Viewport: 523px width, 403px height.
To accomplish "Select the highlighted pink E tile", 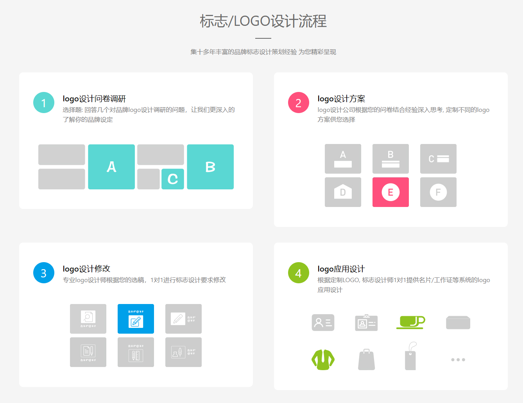I will coord(390,192).
